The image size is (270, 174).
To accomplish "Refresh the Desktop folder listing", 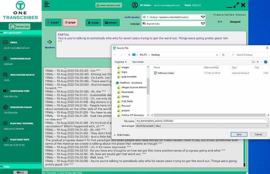I will [x=223, y=55].
